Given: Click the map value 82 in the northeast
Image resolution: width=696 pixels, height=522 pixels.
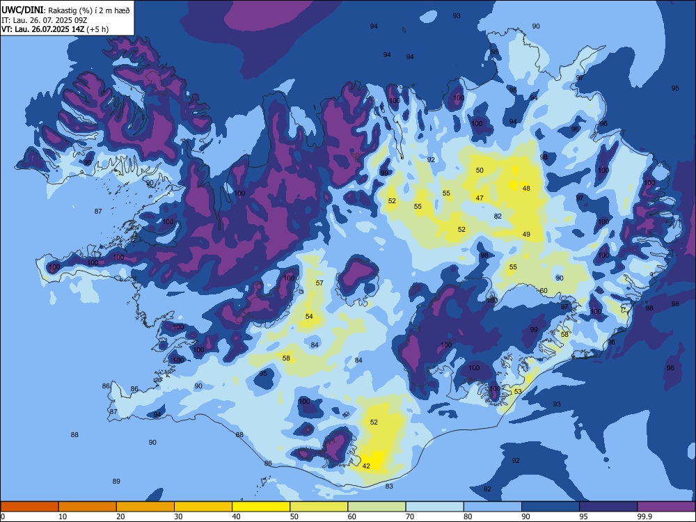Looking at the screenshot, I should [x=498, y=216].
